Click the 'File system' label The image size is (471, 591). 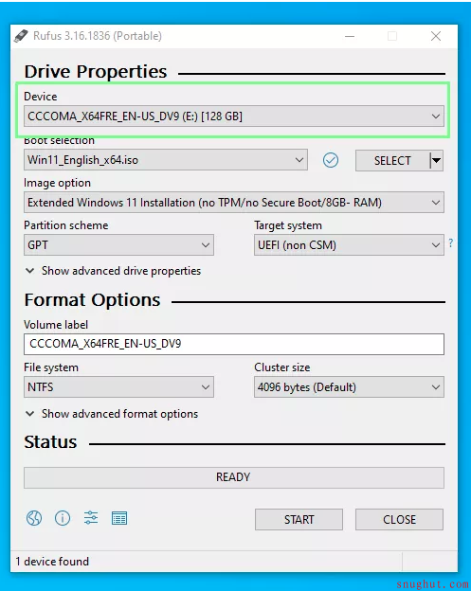(x=51, y=367)
